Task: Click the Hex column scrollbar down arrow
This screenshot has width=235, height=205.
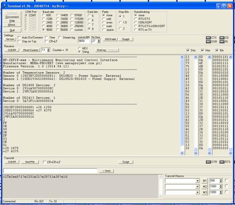Action: [209, 153]
